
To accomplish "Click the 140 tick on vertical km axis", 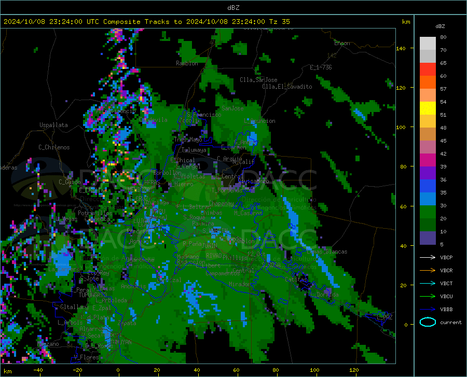I will point(401,48).
